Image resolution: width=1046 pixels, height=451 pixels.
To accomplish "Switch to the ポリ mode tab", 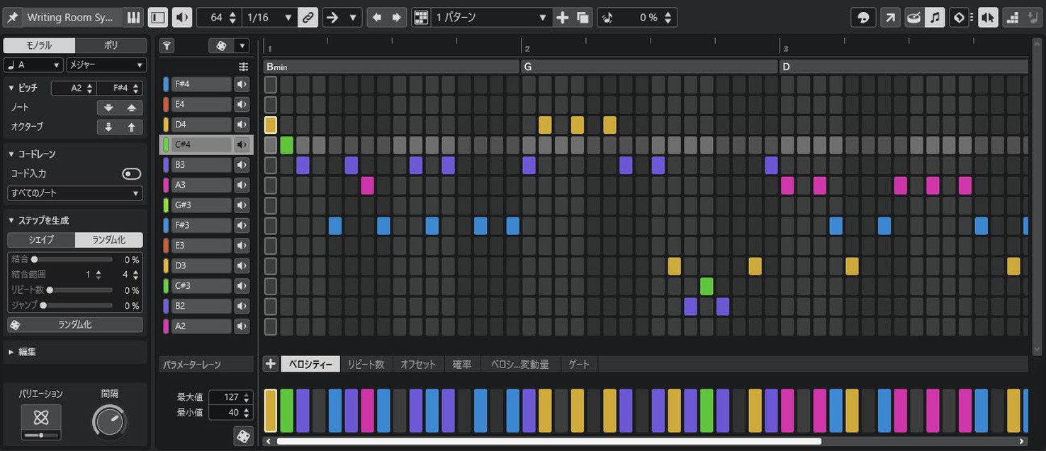I will [x=111, y=45].
